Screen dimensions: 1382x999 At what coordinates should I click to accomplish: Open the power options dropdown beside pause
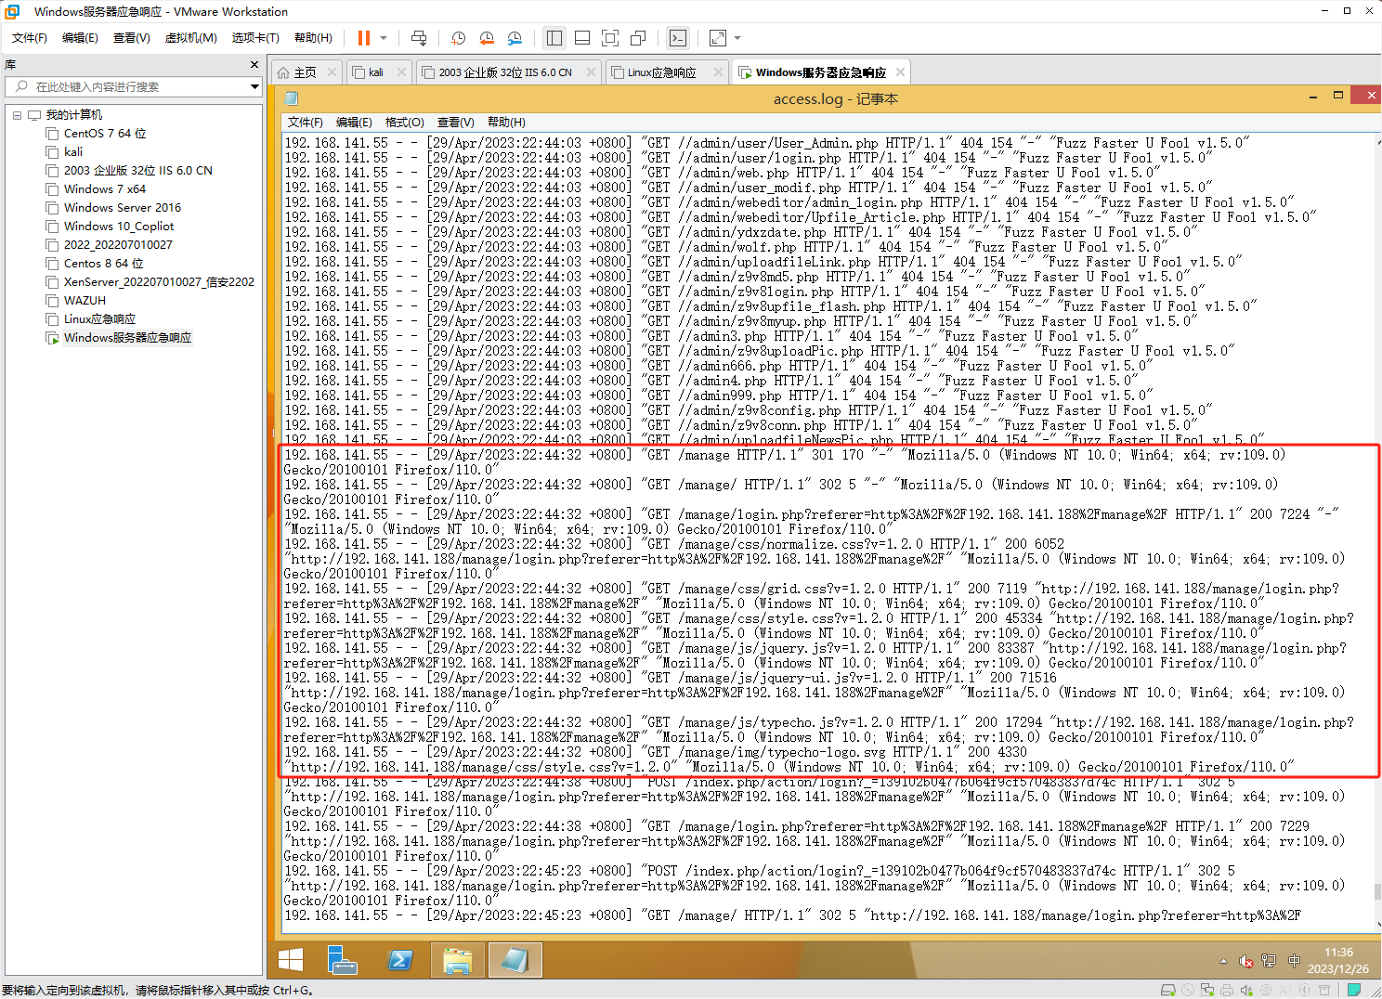[384, 38]
